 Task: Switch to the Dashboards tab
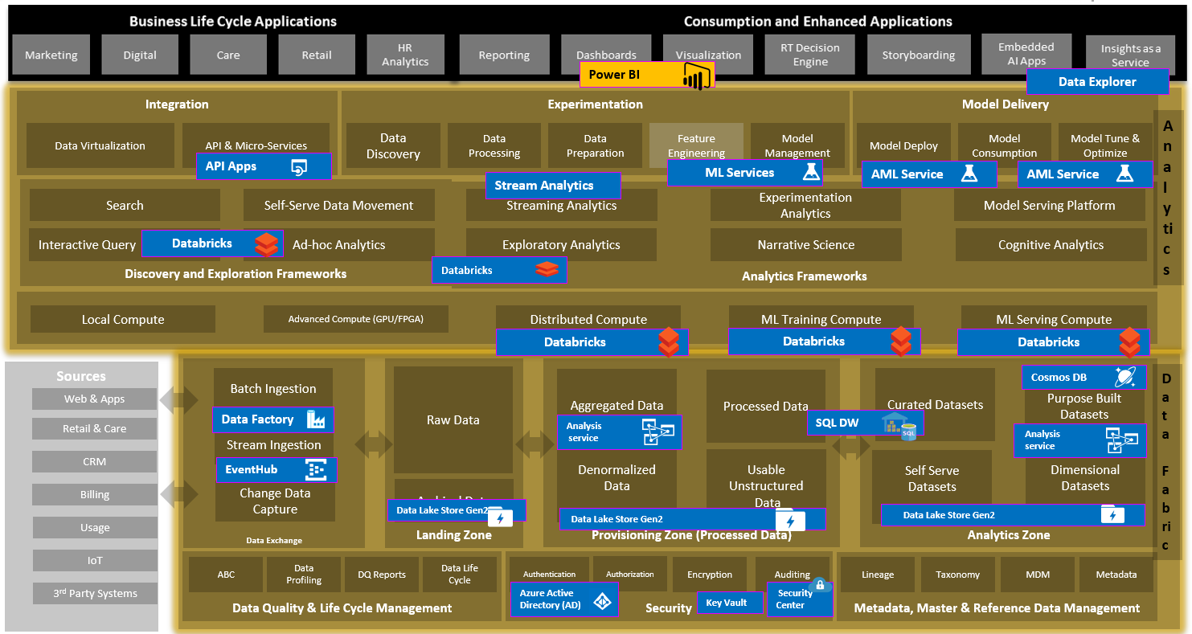(607, 55)
